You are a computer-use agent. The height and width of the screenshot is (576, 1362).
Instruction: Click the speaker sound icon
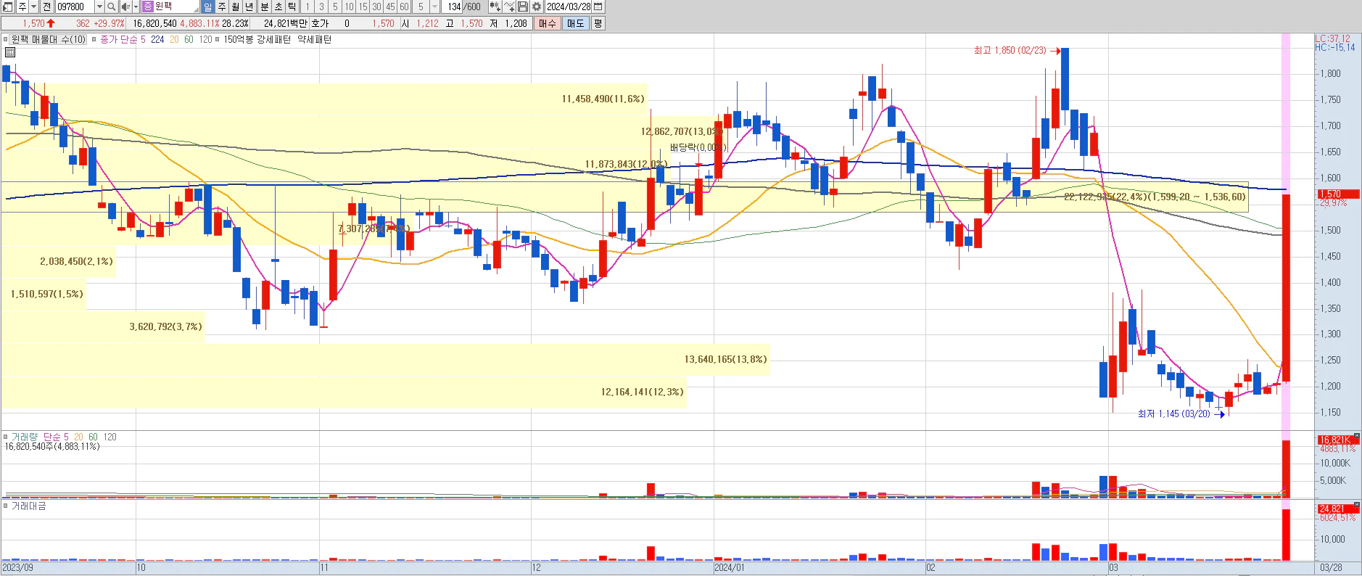[x=125, y=7]
